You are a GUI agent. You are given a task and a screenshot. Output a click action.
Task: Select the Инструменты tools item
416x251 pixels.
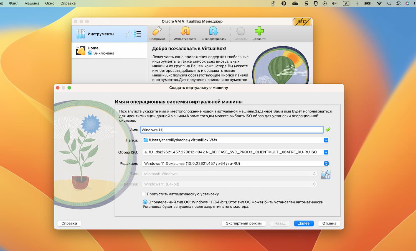coord(109,34)
